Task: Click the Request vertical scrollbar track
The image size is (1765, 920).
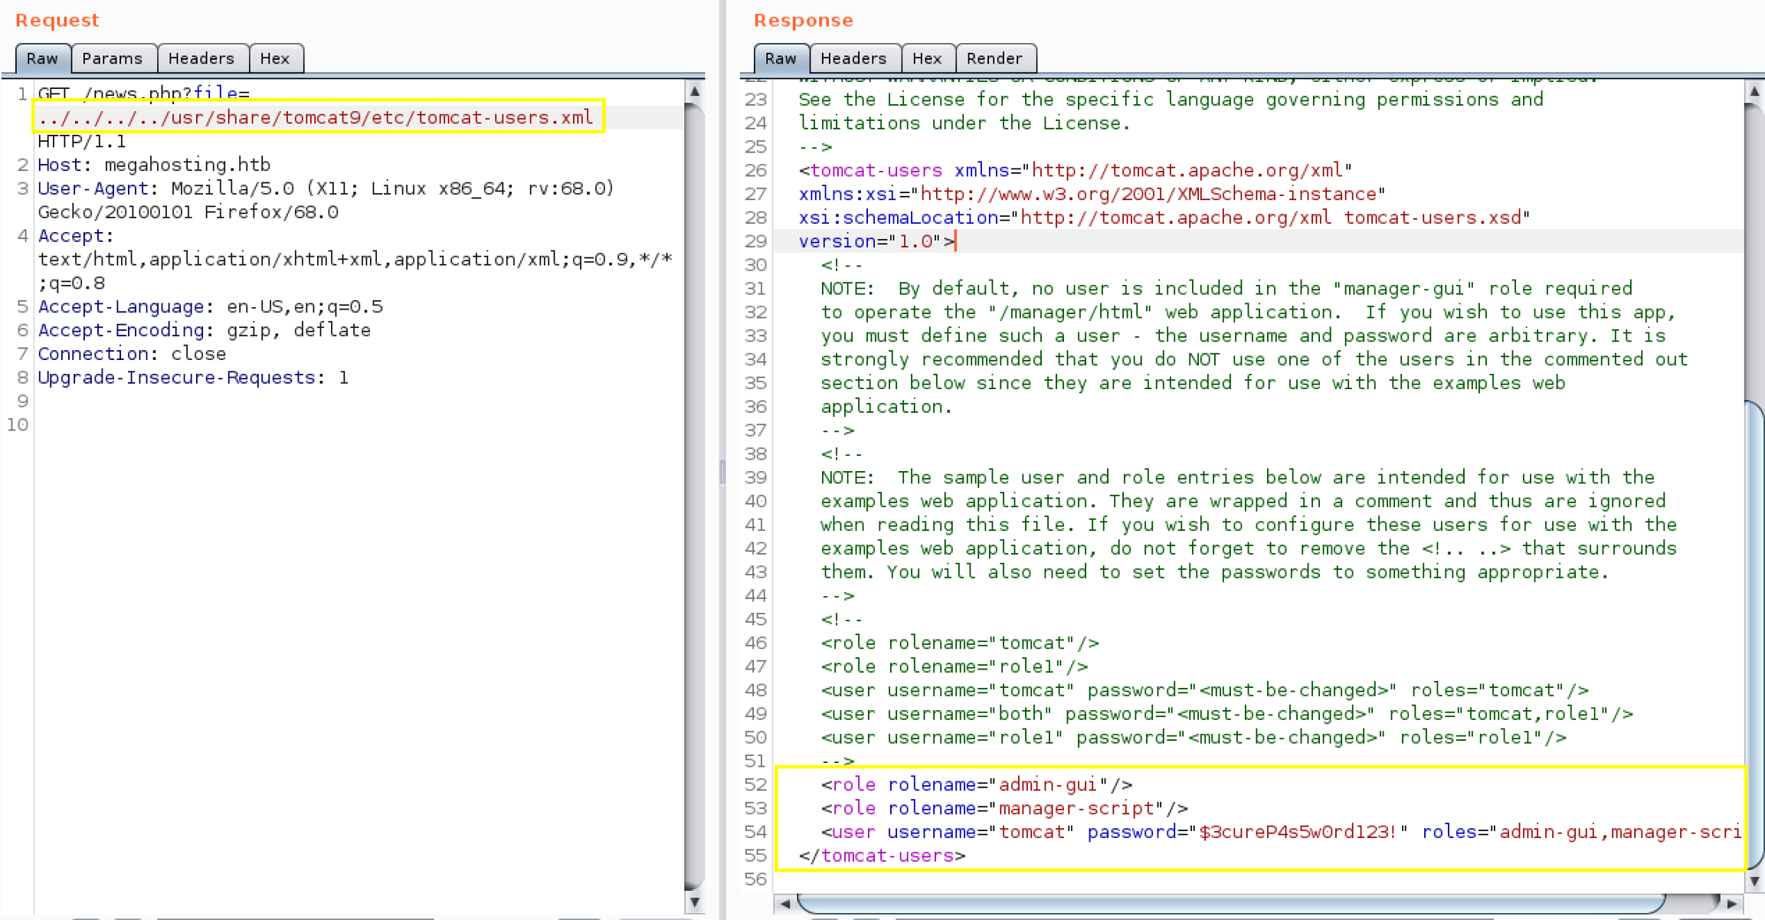Action: pyautogui.click(x=694, y=498)
